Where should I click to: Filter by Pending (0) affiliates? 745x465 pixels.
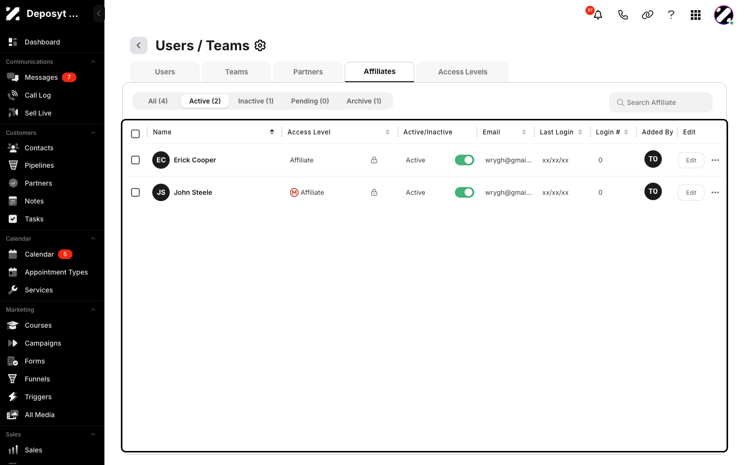[310, 101]
